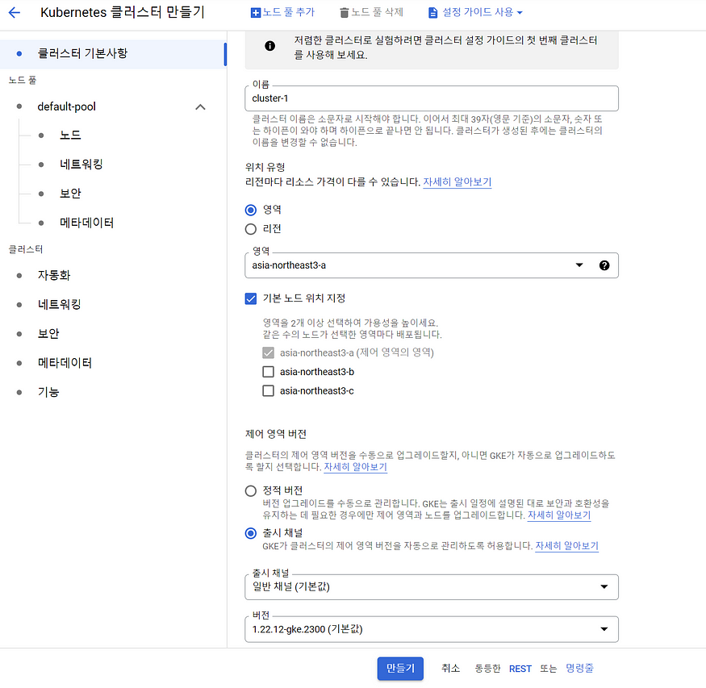Click 자세히 알아보기 link under 위치 유형
Viewport: 706px width, 688px height.
[457, 182]
